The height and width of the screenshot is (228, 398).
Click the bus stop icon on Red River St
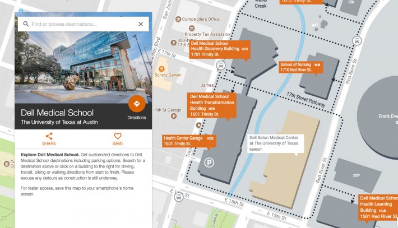(357, 41)
